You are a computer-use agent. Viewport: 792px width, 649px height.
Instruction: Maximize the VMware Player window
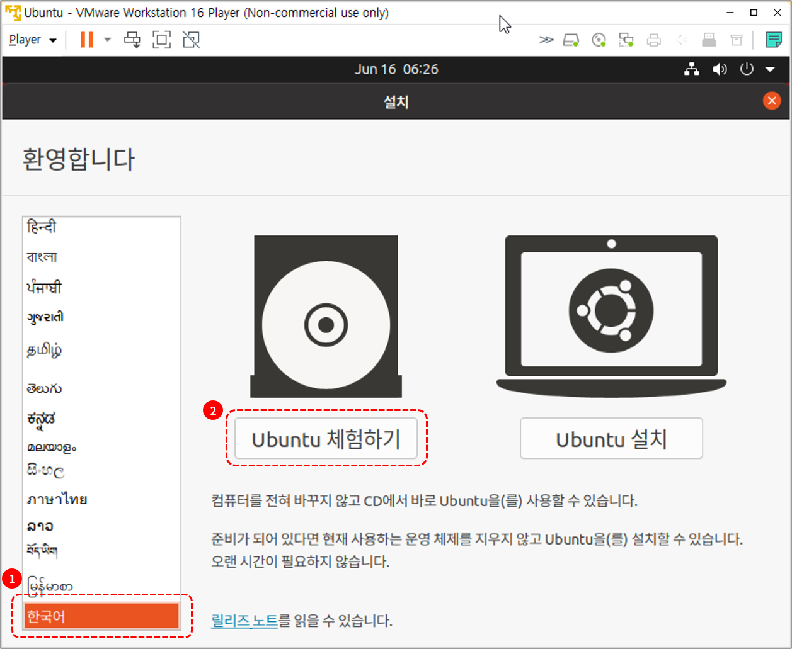(x=754, y=12)
